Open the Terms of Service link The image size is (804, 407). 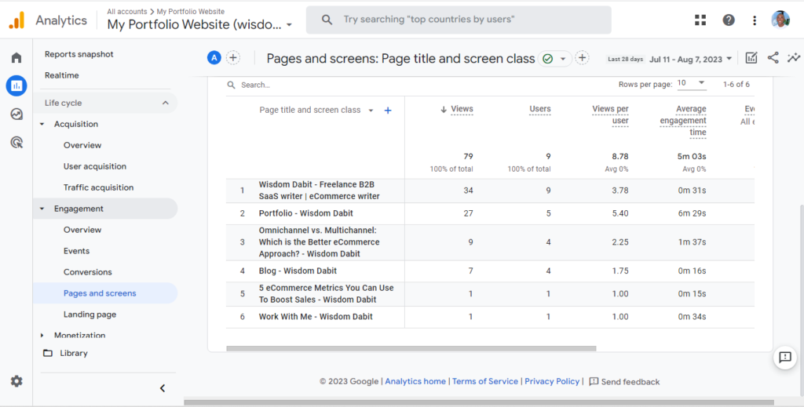pos(485,381)
